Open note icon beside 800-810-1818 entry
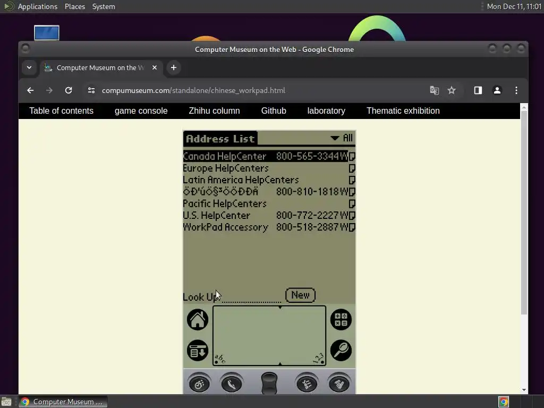Image resolution: width=544 pixels, height=408 pixels. point(352,192)
